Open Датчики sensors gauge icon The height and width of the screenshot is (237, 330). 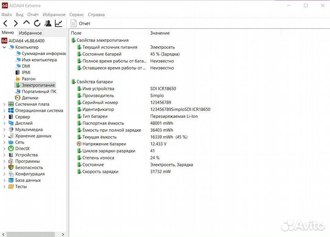(18, 98)
